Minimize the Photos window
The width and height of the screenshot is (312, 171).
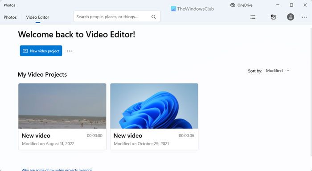tap(278, 5)
